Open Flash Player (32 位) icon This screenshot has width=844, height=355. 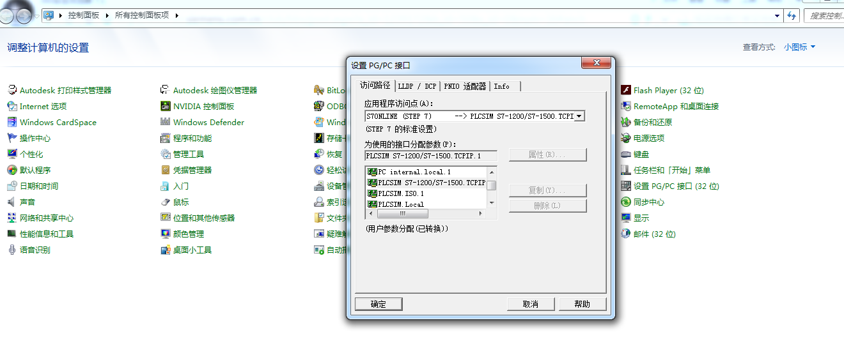coord(626,90)
